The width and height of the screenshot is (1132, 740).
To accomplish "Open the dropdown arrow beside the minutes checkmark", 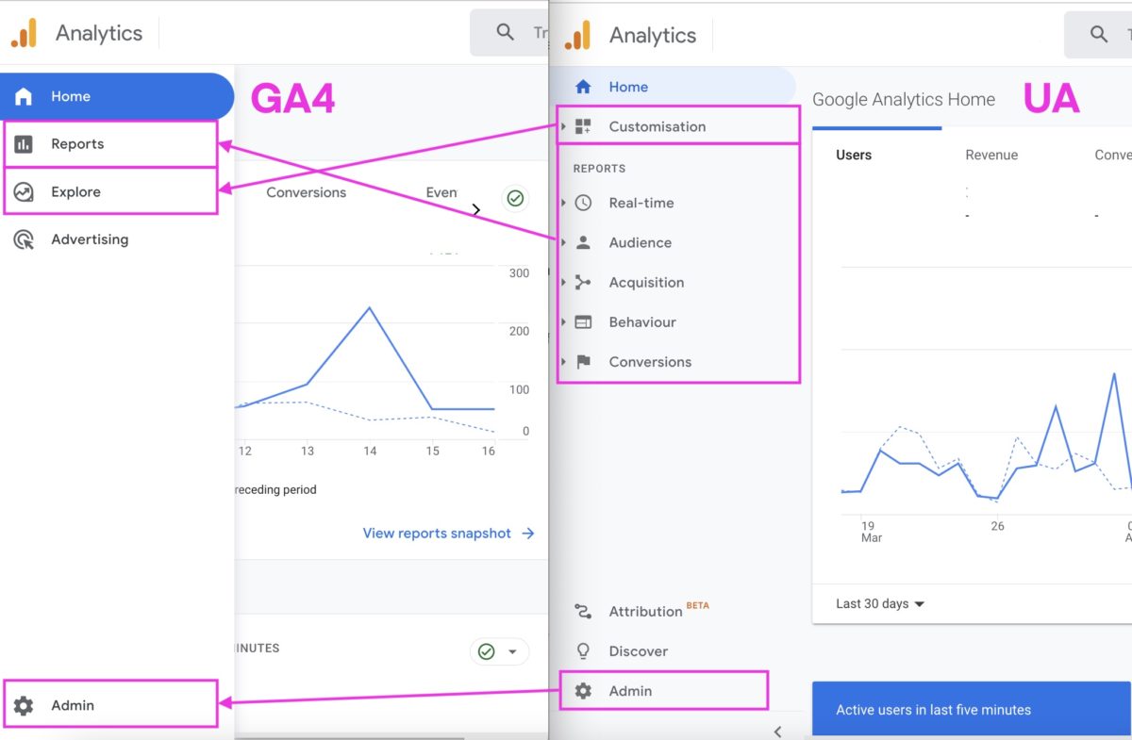I will 512,650.
